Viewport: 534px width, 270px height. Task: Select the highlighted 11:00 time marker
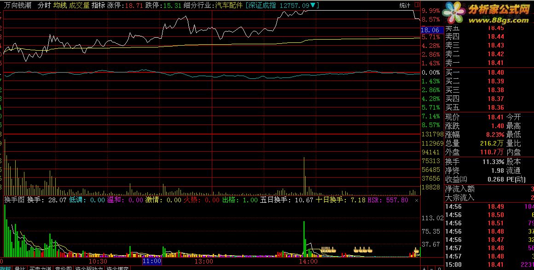point(152,261)
